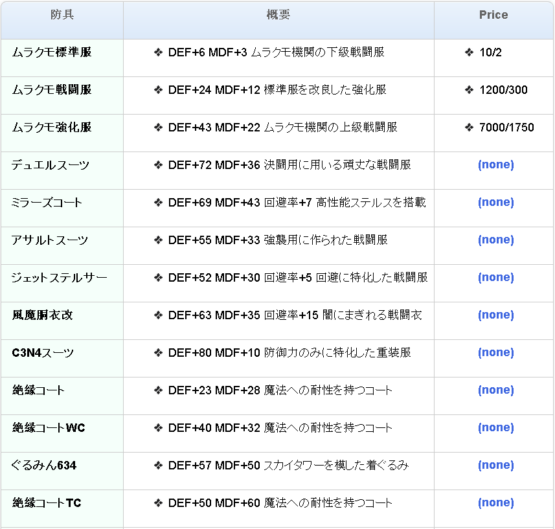
Task: Click the (none) link for C3N4スーツ
Action: [x=495, y=352]
